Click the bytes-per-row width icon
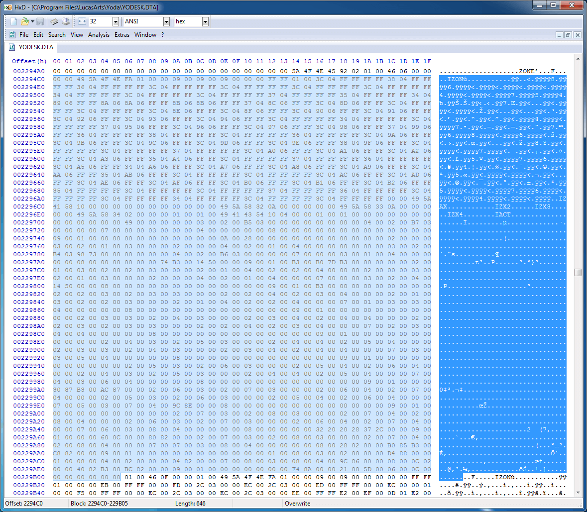Viewport: 587px width, 512px height. [x=82, y=21]
